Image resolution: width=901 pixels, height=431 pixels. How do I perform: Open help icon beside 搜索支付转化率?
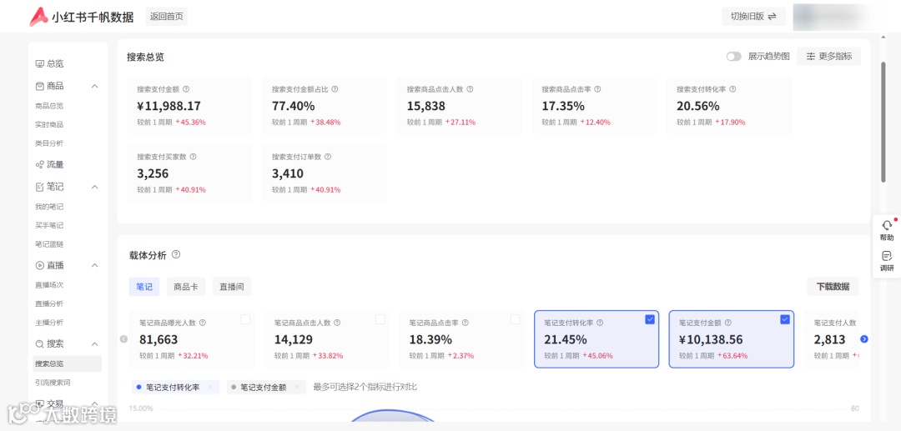[x=732, y=89]
